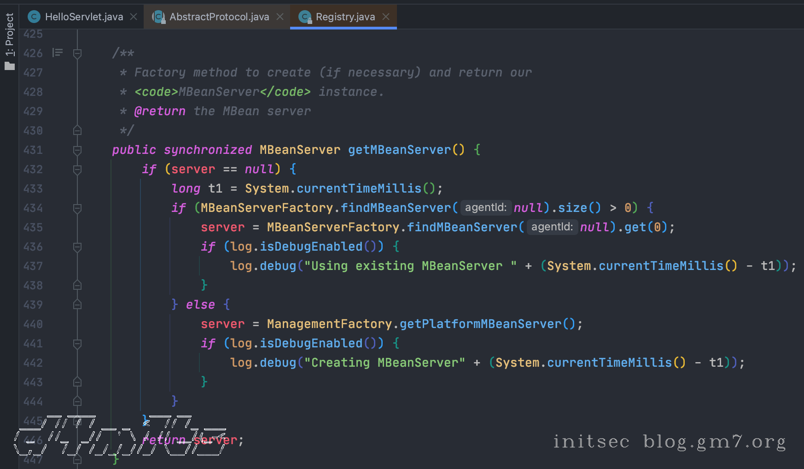Screen dimensions: 804x469
Task: Click the AbstractProtocol.java class file icon
Action: tap(158, 17)
